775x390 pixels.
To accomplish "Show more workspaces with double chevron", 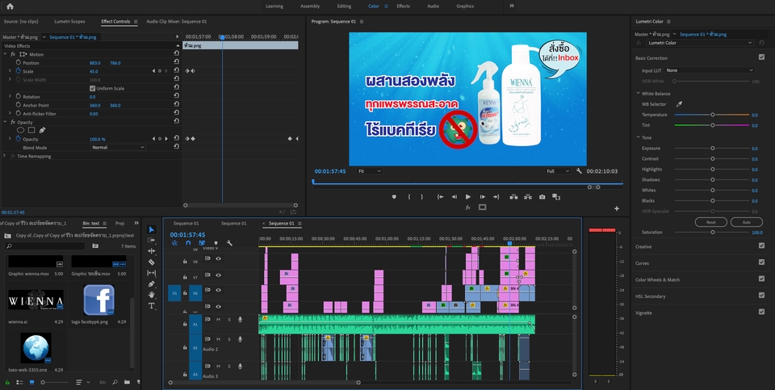I will (512, 6).
